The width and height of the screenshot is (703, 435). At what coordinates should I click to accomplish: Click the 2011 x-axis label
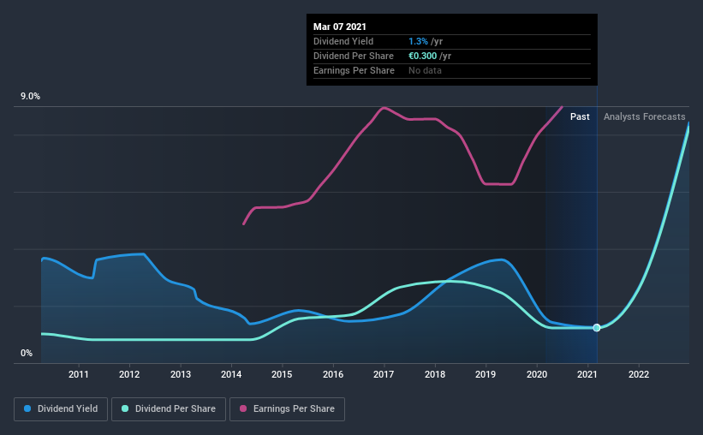(79, 374)
